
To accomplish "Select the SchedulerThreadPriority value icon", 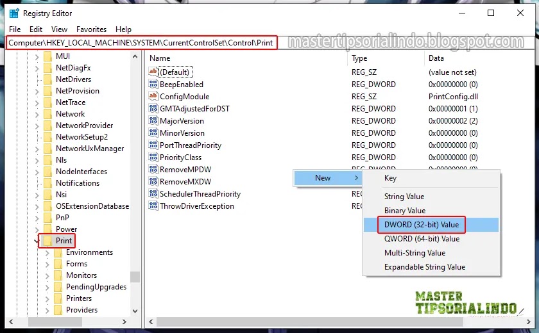I will pos(153,193).
